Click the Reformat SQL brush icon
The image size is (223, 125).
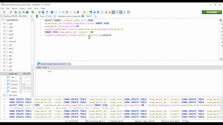(106, 12)
